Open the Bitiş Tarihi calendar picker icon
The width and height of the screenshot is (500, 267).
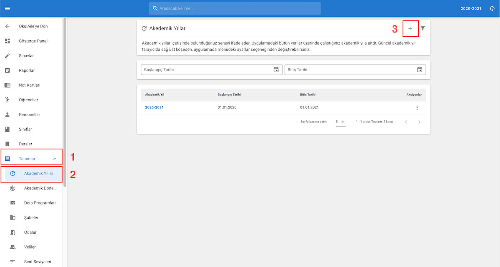pyautogui.click(x=420, y=70)
